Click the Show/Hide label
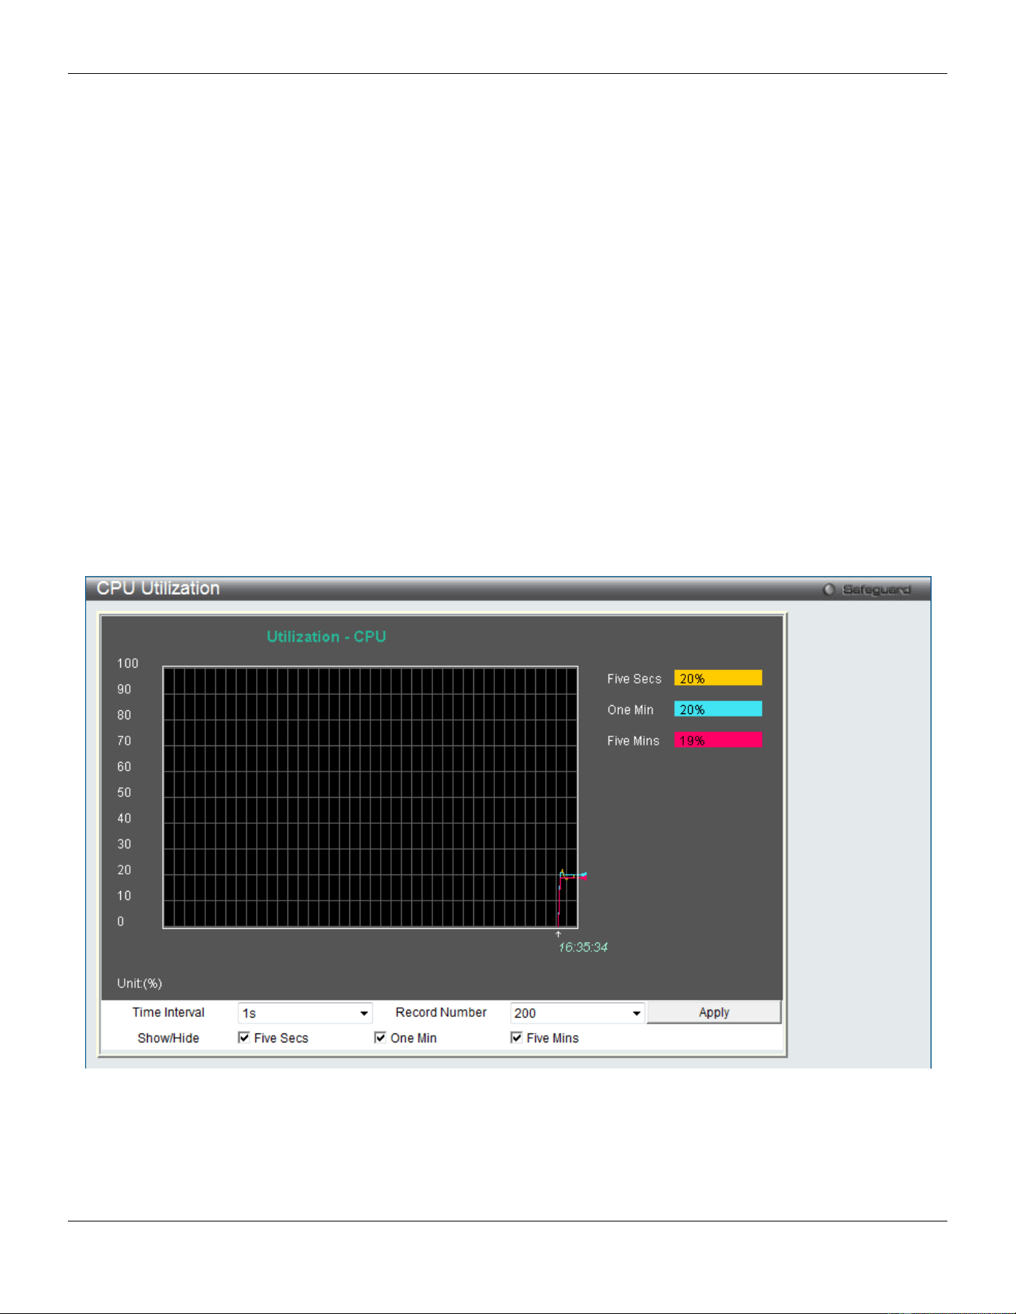This screenshot has width=1016, height=1314. [x=168, y=1038]
